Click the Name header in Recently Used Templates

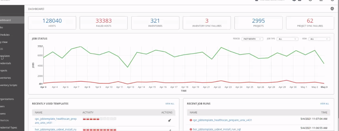39,112
